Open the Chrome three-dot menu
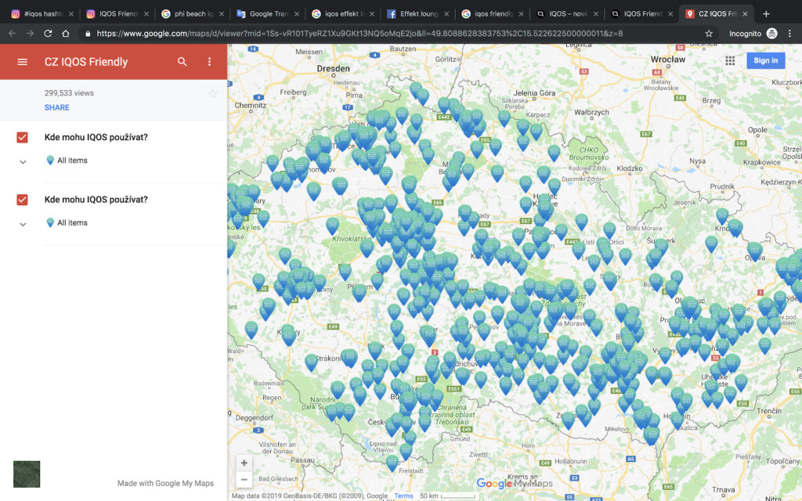Screen dimensions: 802x501 pos(789,33)
